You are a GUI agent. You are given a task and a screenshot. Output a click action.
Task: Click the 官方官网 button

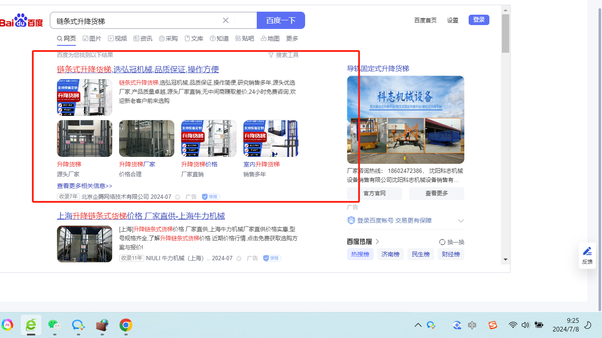(375, 193)
